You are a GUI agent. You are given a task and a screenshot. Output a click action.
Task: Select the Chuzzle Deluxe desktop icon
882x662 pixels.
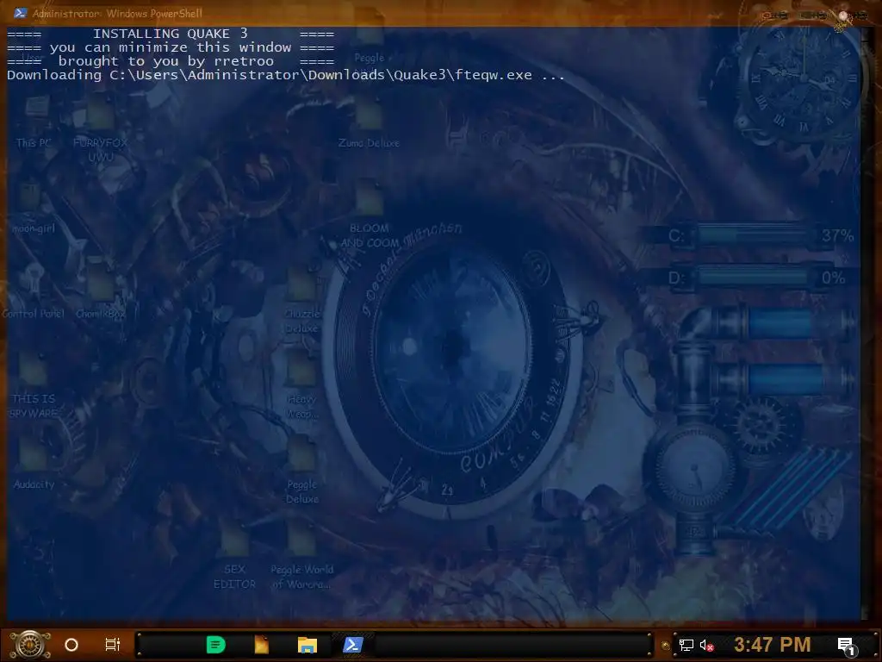(302, 301)
